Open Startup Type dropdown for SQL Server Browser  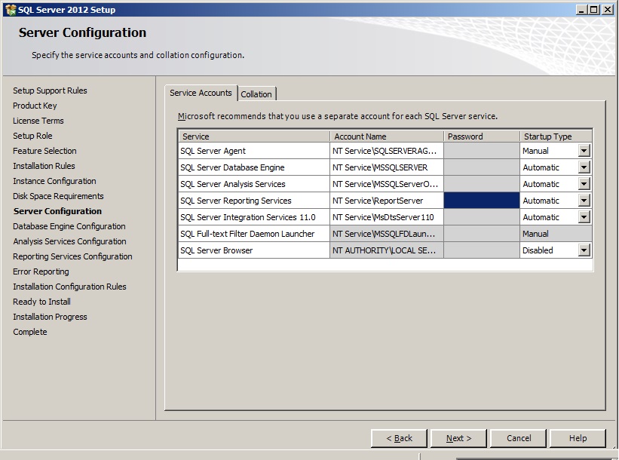pos(584,250)
